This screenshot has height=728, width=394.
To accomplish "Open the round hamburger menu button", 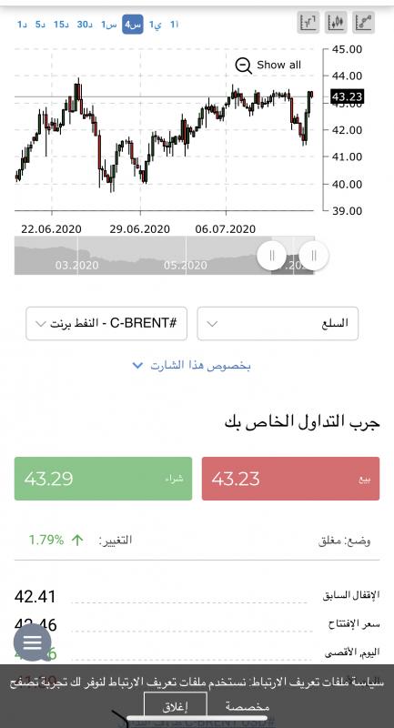I will tap(32, 642).
